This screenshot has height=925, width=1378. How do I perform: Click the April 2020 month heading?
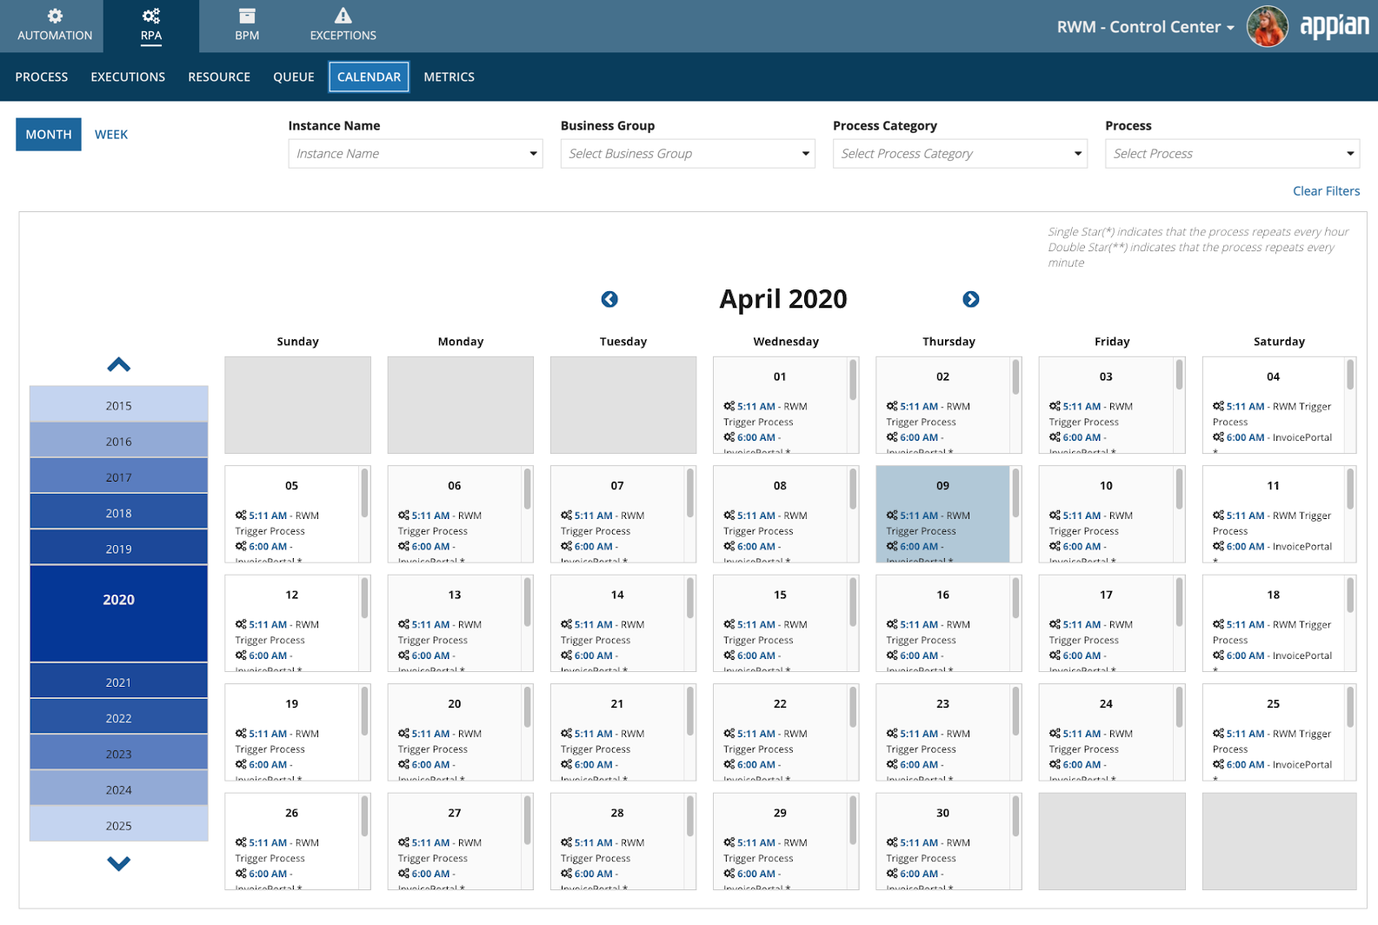pyautogui.click(x=783, y=299)
